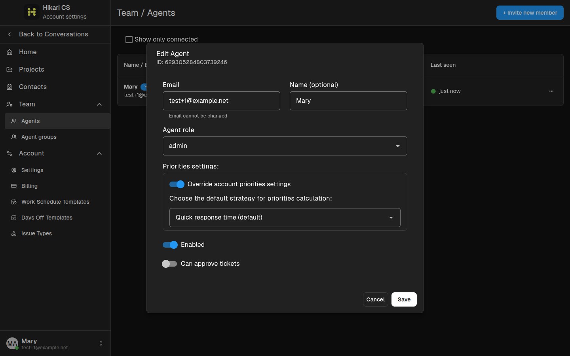
Task: Click the Settings gear icon
Action: 14,170
